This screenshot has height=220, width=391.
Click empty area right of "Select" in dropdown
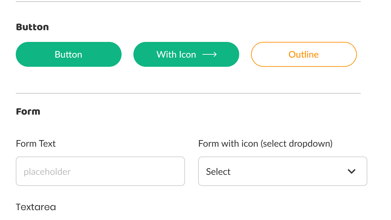[x=289, y=171]
